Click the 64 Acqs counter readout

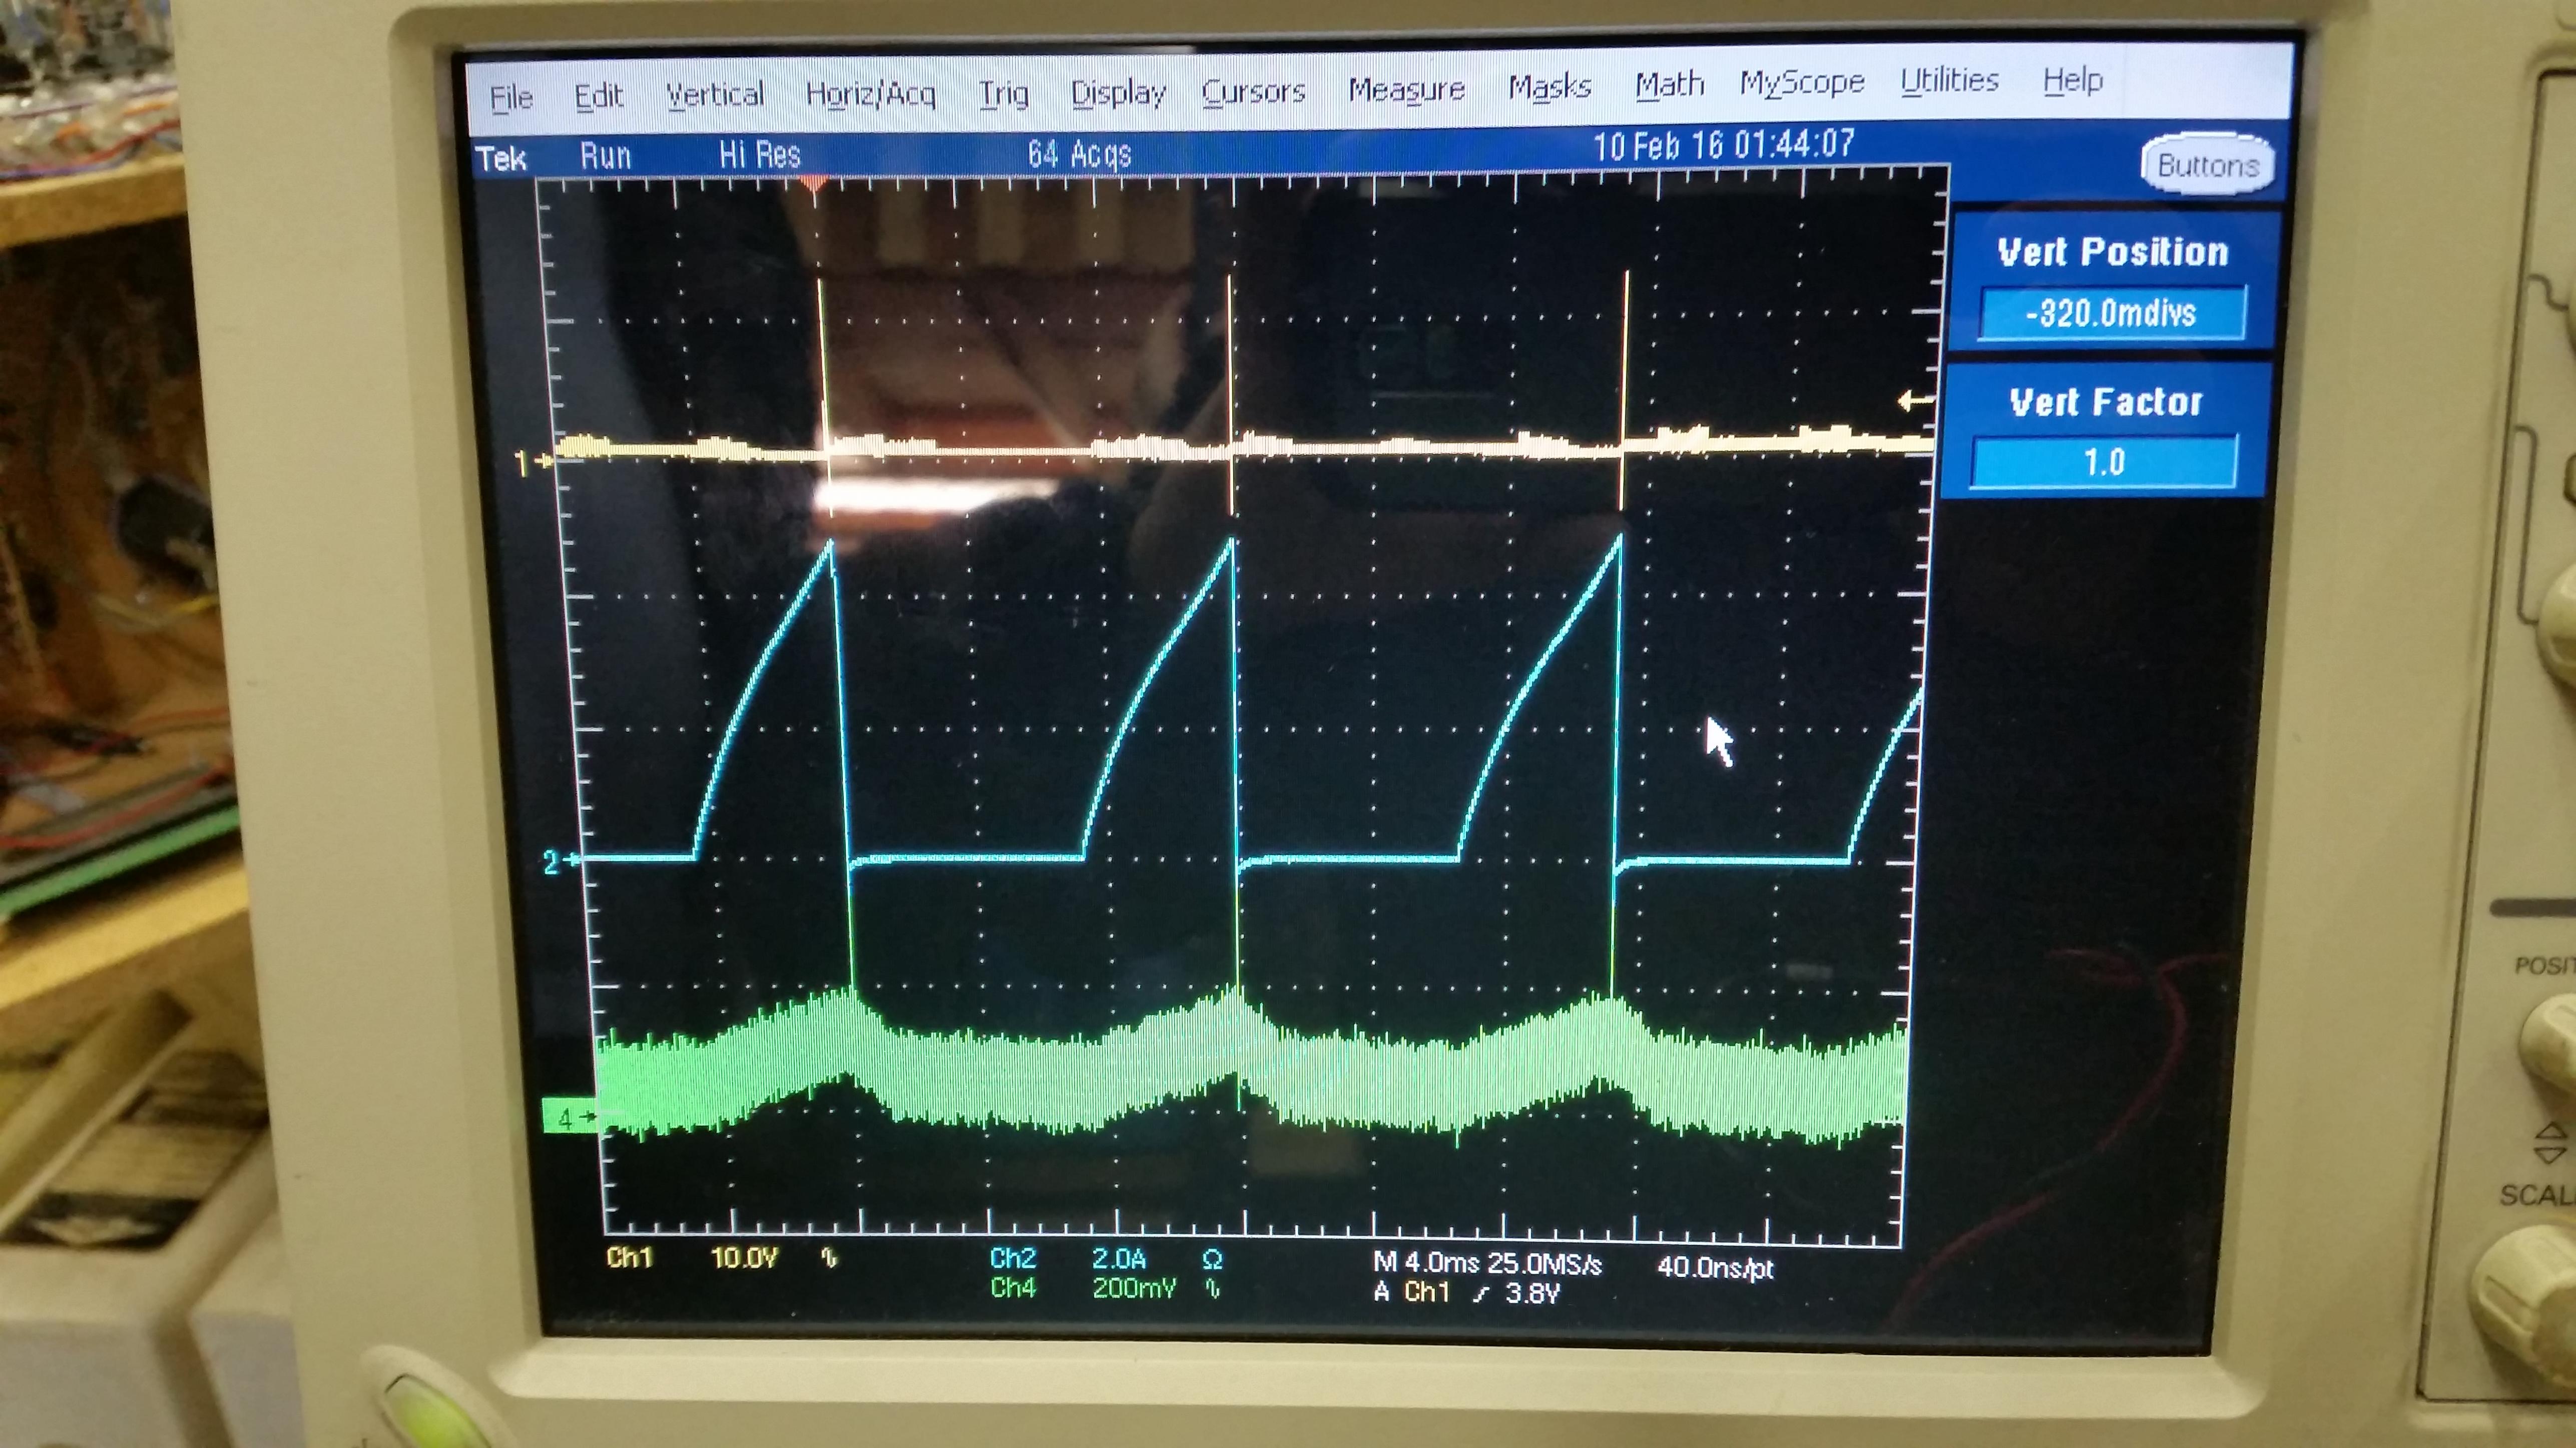[1079, 154]
